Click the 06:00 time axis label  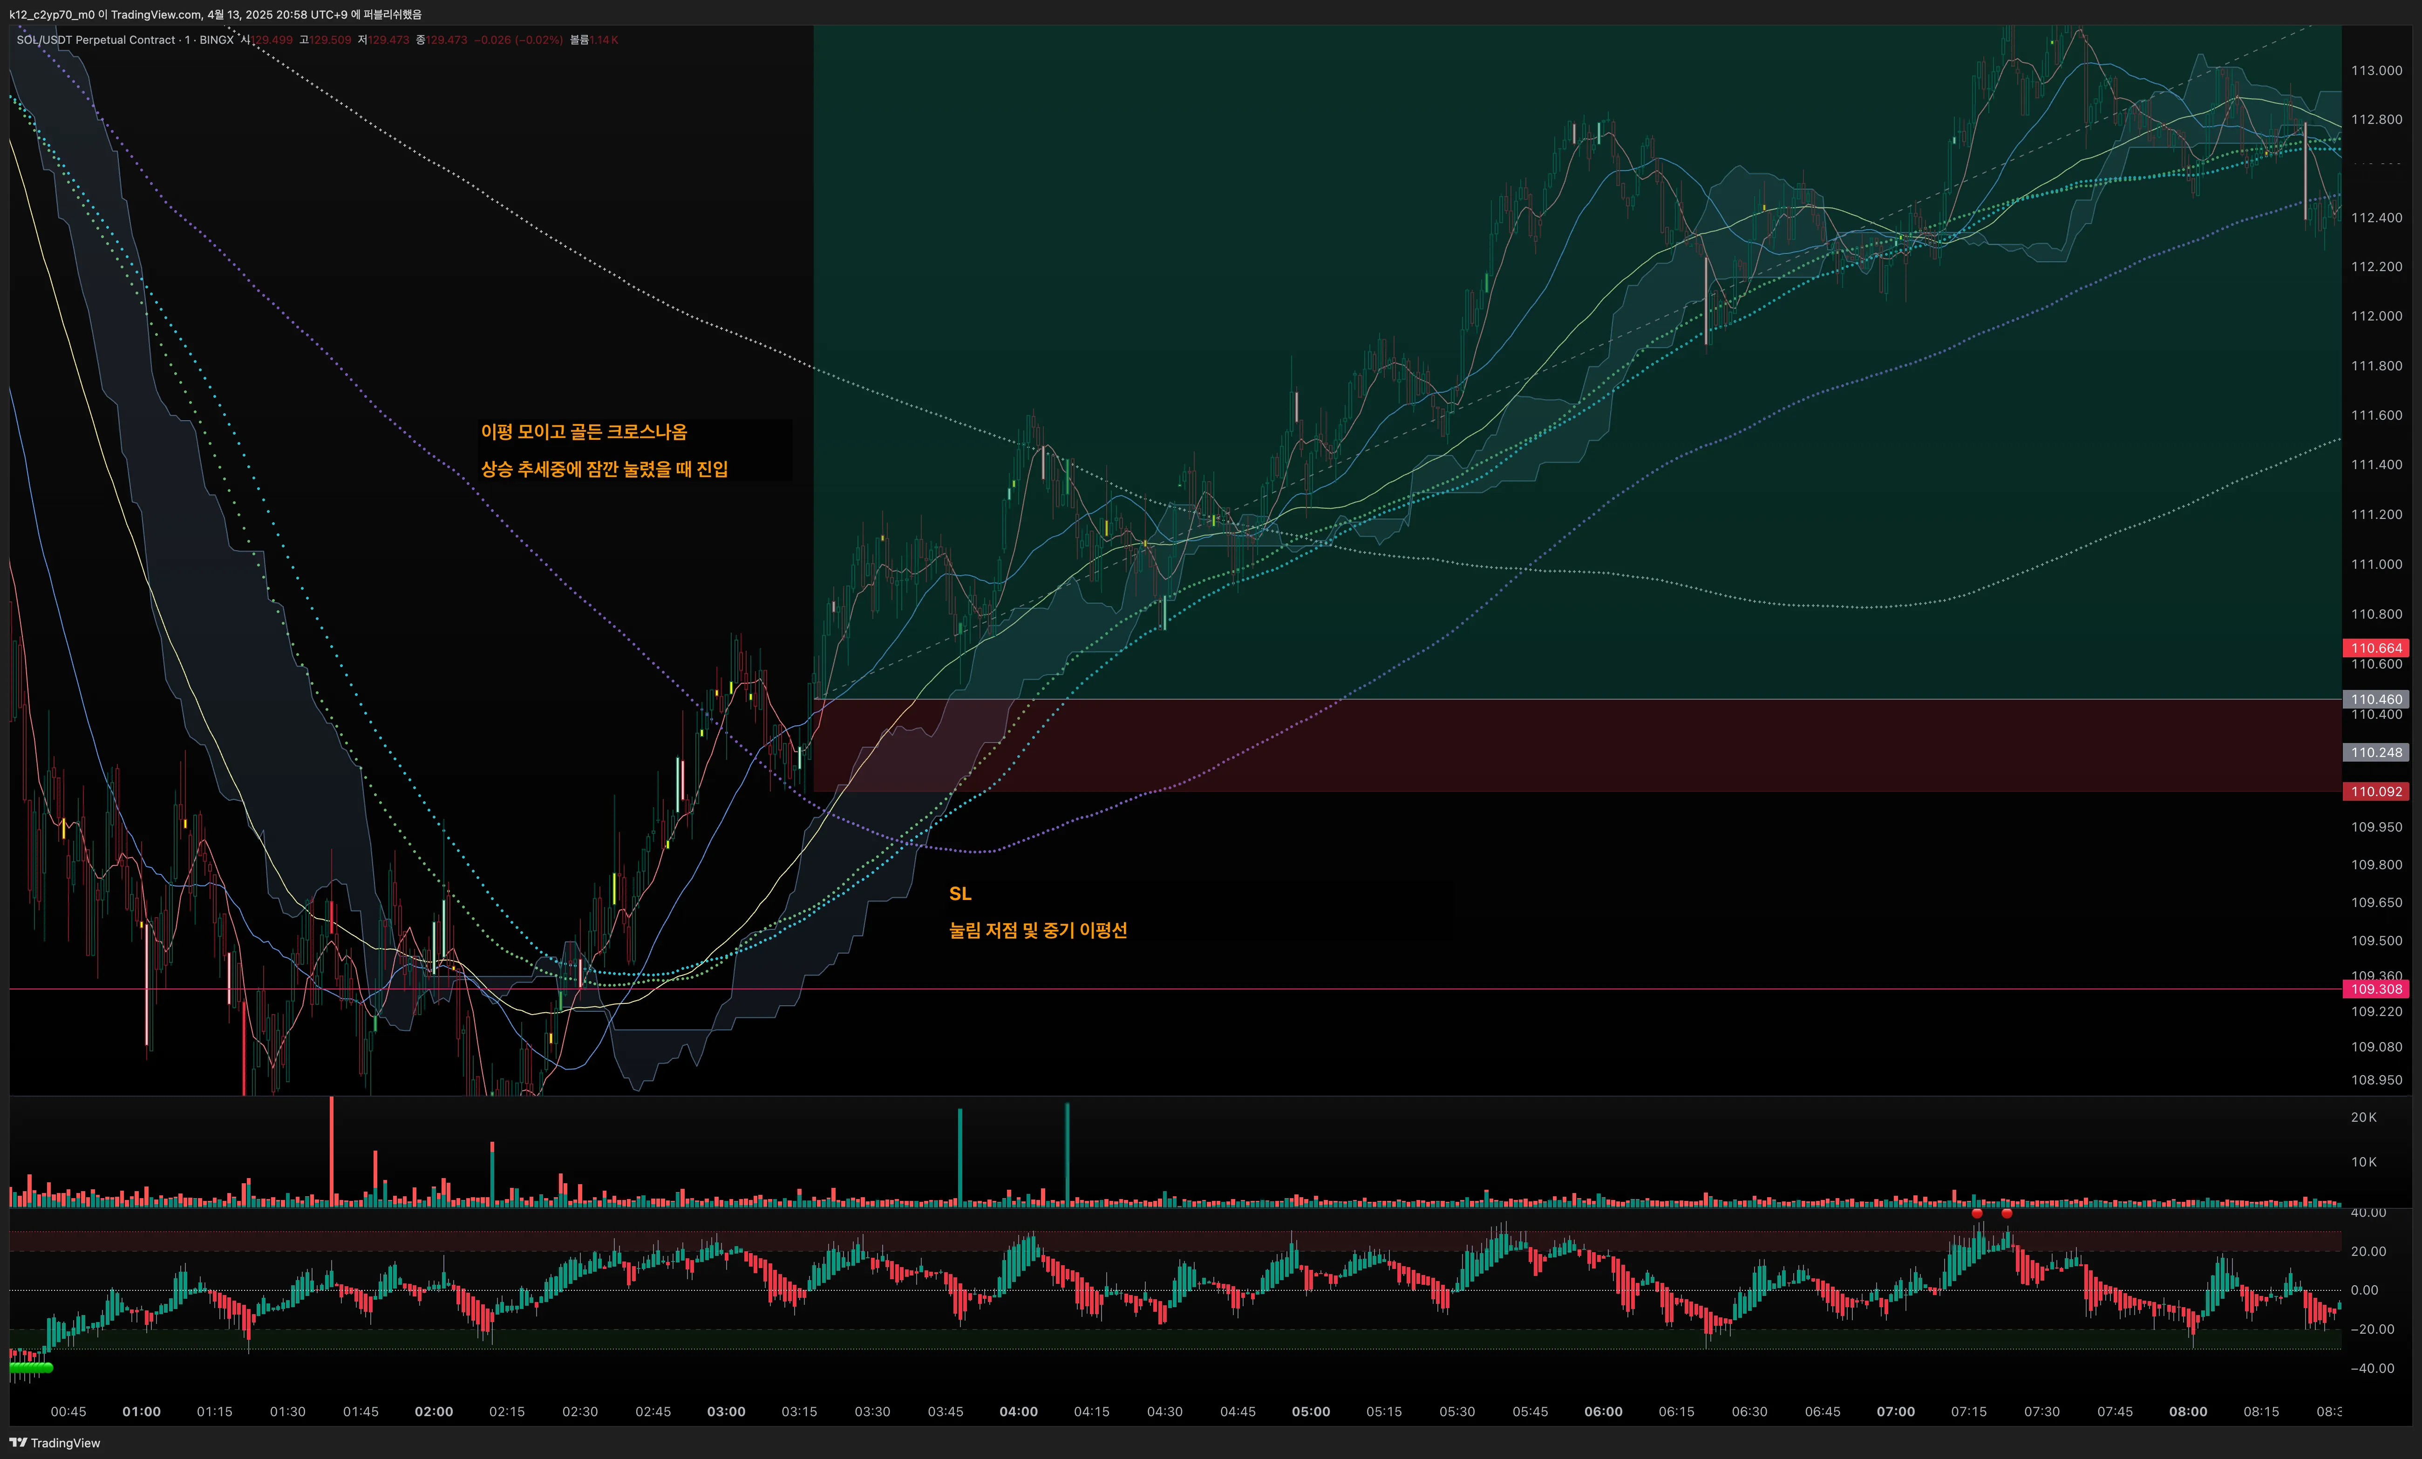pyautogui.click(x=1603, y=1412)
